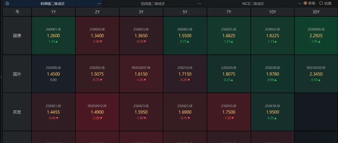The height and width of the screenshot is (143, 338).
Task: Click the 30Y column header
Action: point(316,12)
